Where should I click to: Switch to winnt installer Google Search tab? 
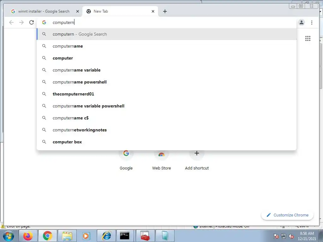(x=44, y=11)
